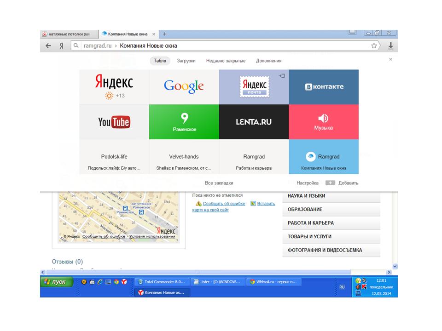This screenshot has height=331, width=442.
Task: Close the Компания Новые окна tab
Action: click(x=154, y=34)
